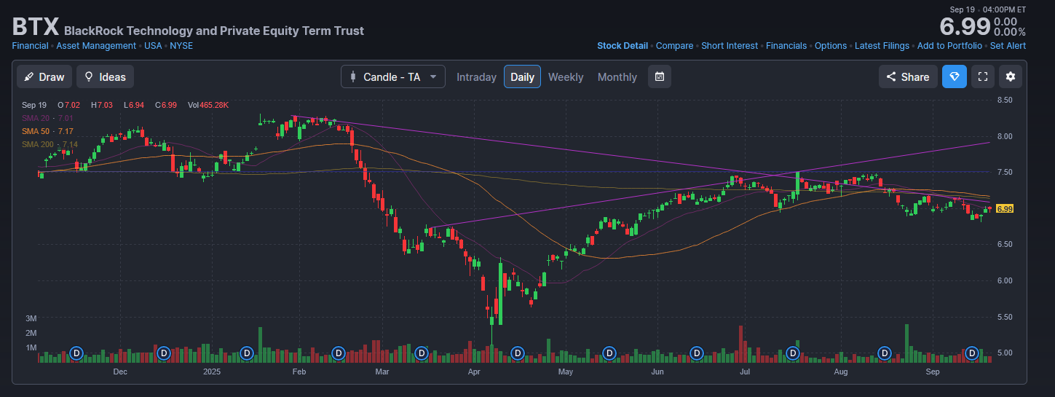Click the dividend marker near September
The image size is (1055, 397).
coord(971,353)
